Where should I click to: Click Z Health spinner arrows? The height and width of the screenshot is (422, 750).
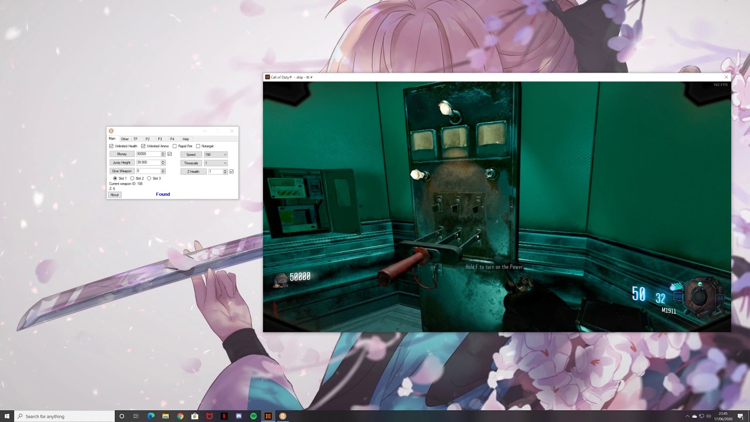click(225, 172)
